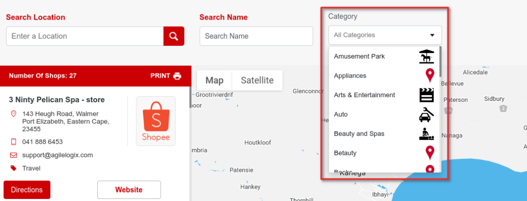Click the Ibhayi map label
The width and height of the screenshot is (527, 201).
pos(380,194)
